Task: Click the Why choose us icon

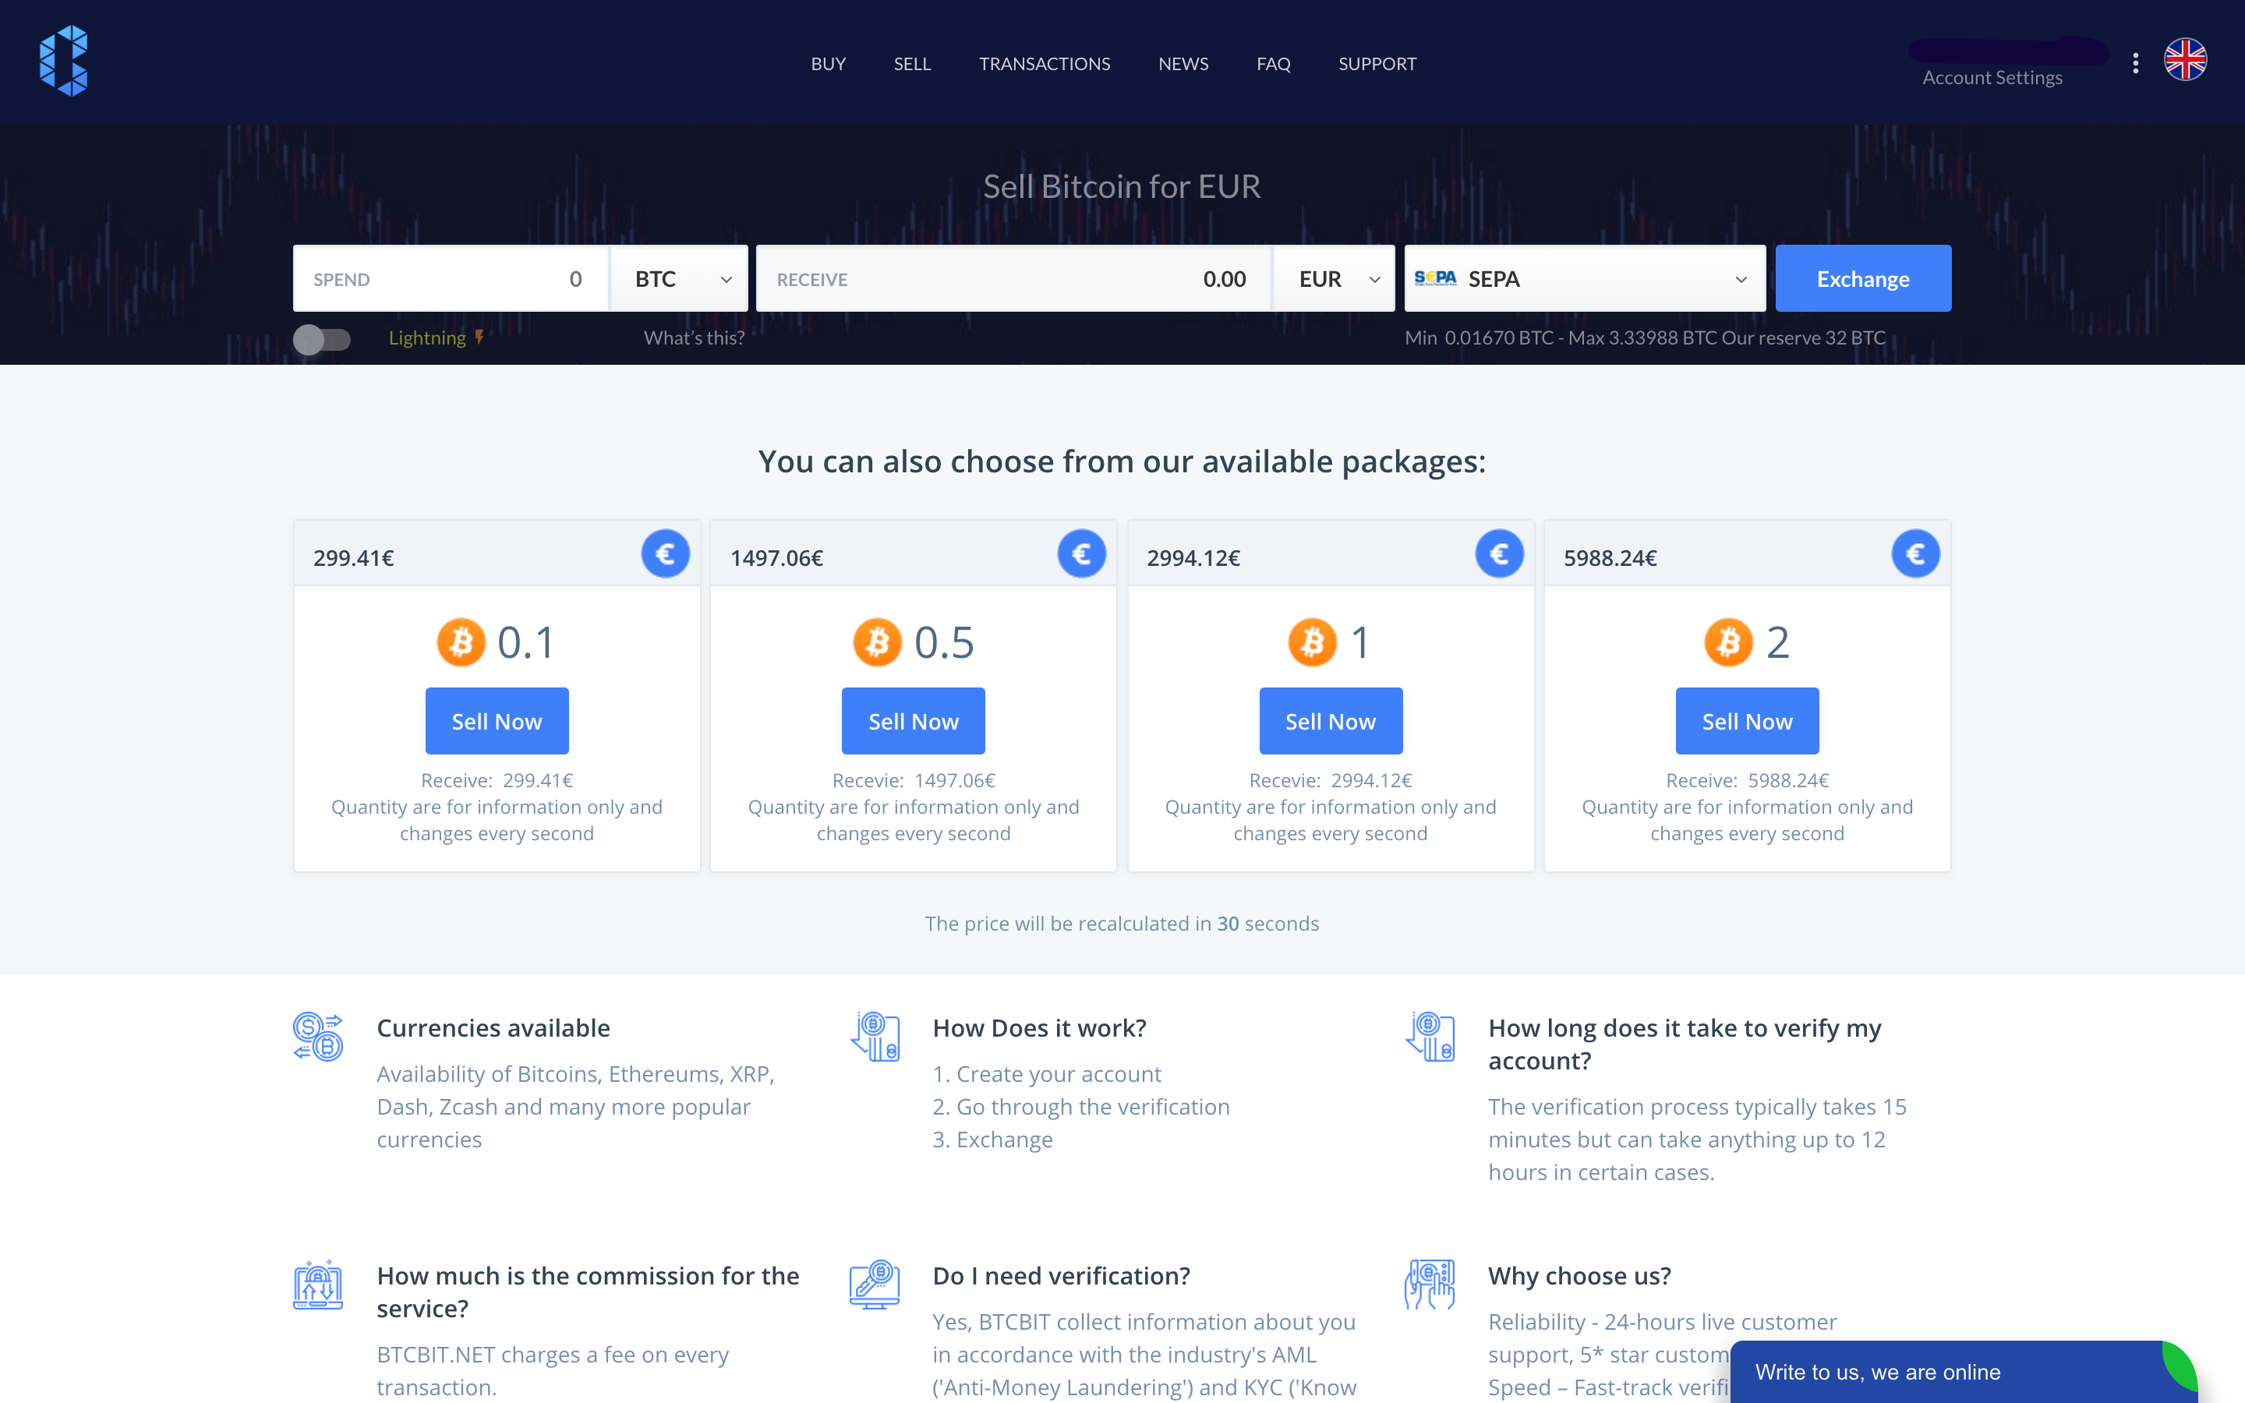Action: click(x=1430, y=1285)
